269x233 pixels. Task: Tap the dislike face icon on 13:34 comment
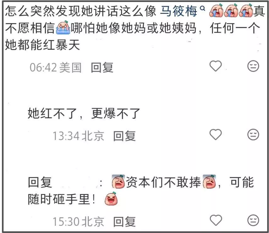coord(253,134)
